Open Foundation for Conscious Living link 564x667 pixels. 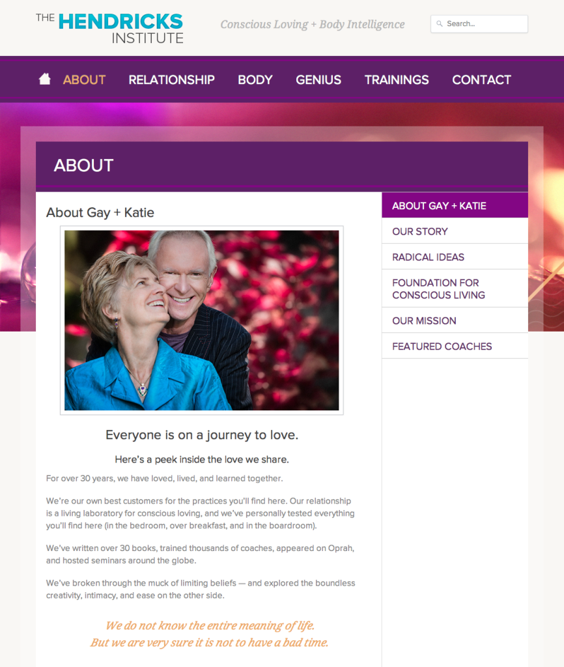(455, 289)
